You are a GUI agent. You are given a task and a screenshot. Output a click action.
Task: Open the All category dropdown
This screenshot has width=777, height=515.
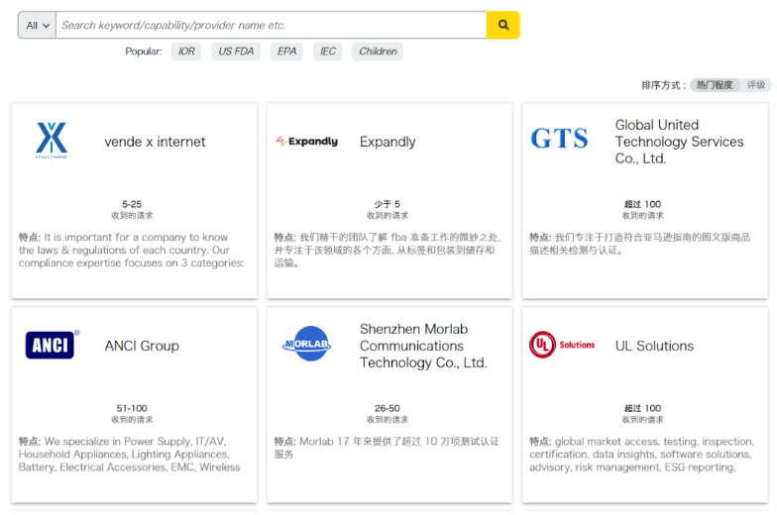38,25
